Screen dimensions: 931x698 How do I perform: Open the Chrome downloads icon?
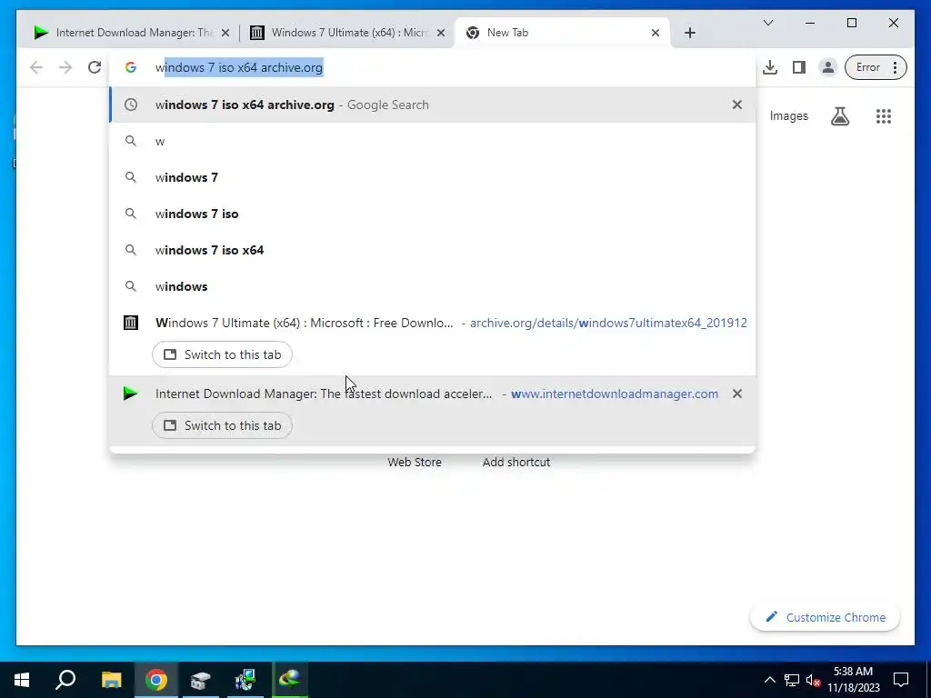(x=770, y=67)
